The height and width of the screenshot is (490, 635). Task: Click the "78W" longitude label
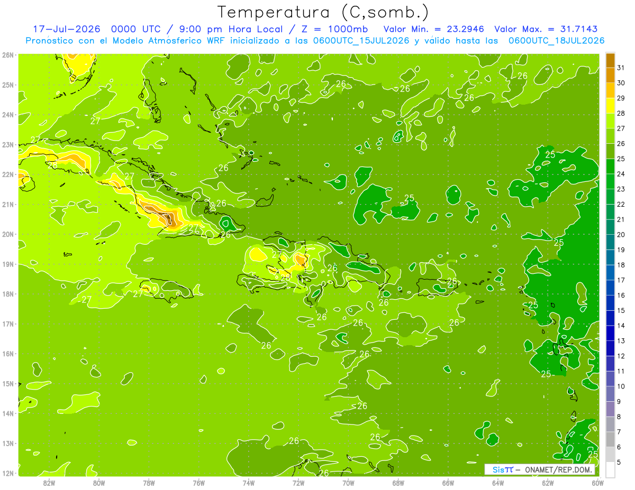tap(149, 482)
